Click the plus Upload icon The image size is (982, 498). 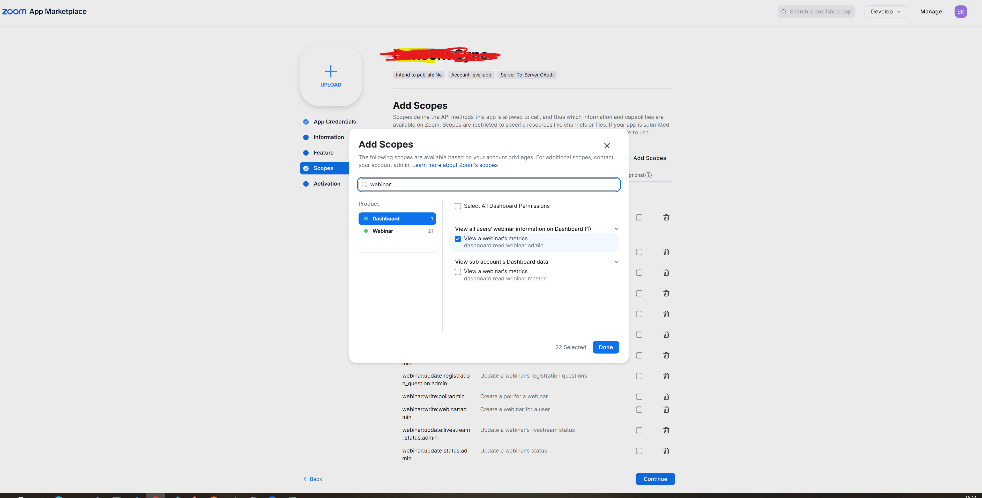point(331,72)
